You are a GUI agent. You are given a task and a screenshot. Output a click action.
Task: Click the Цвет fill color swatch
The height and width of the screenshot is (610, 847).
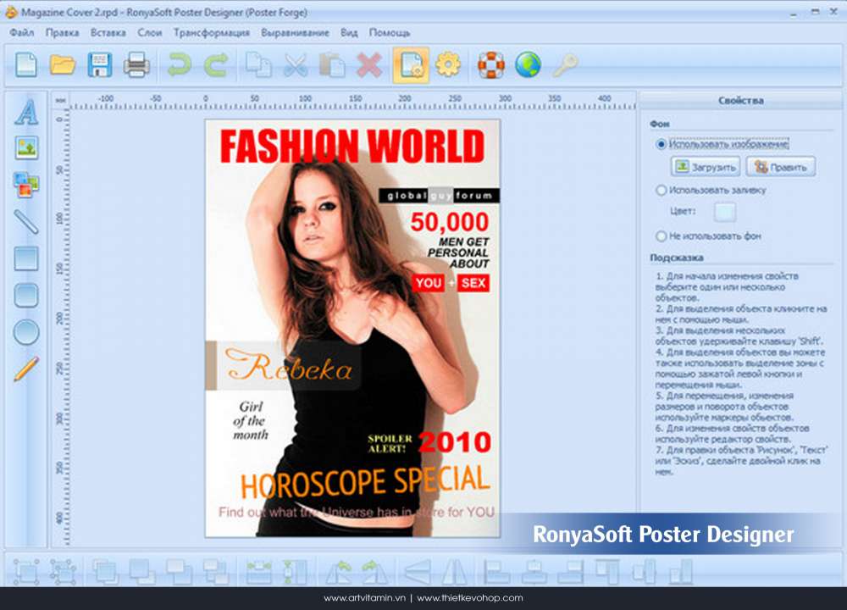pyautogui.click(x=725, y=212)
